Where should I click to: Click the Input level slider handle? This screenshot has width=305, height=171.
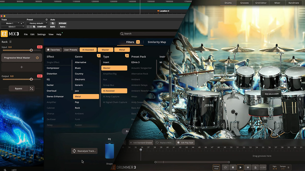31,50
